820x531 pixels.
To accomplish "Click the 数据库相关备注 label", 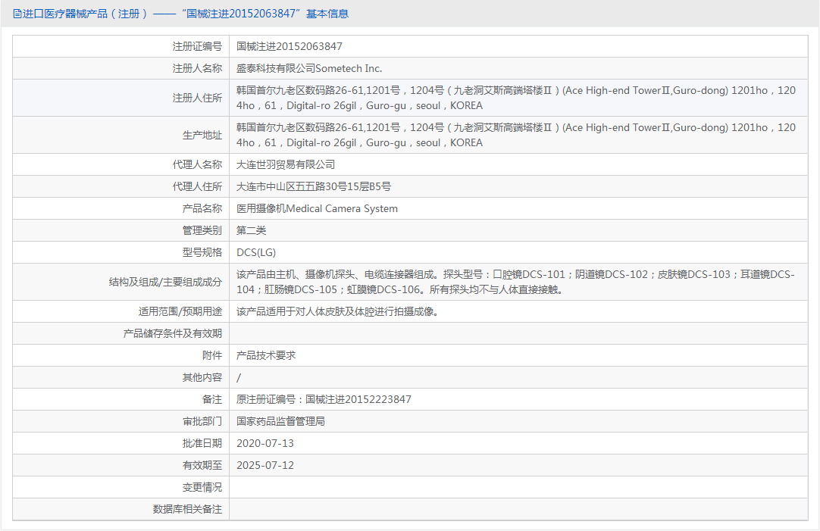I will [187, 509].
